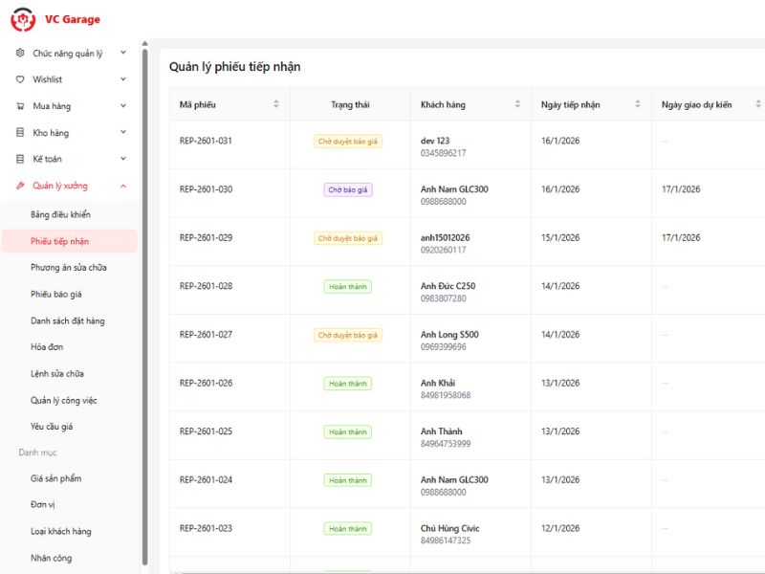Image resolution: width=765 pixels, height=574 pixels.
Task: Sort by Ngày tiếp nhận sort arrows
Action: click(638, 104)
